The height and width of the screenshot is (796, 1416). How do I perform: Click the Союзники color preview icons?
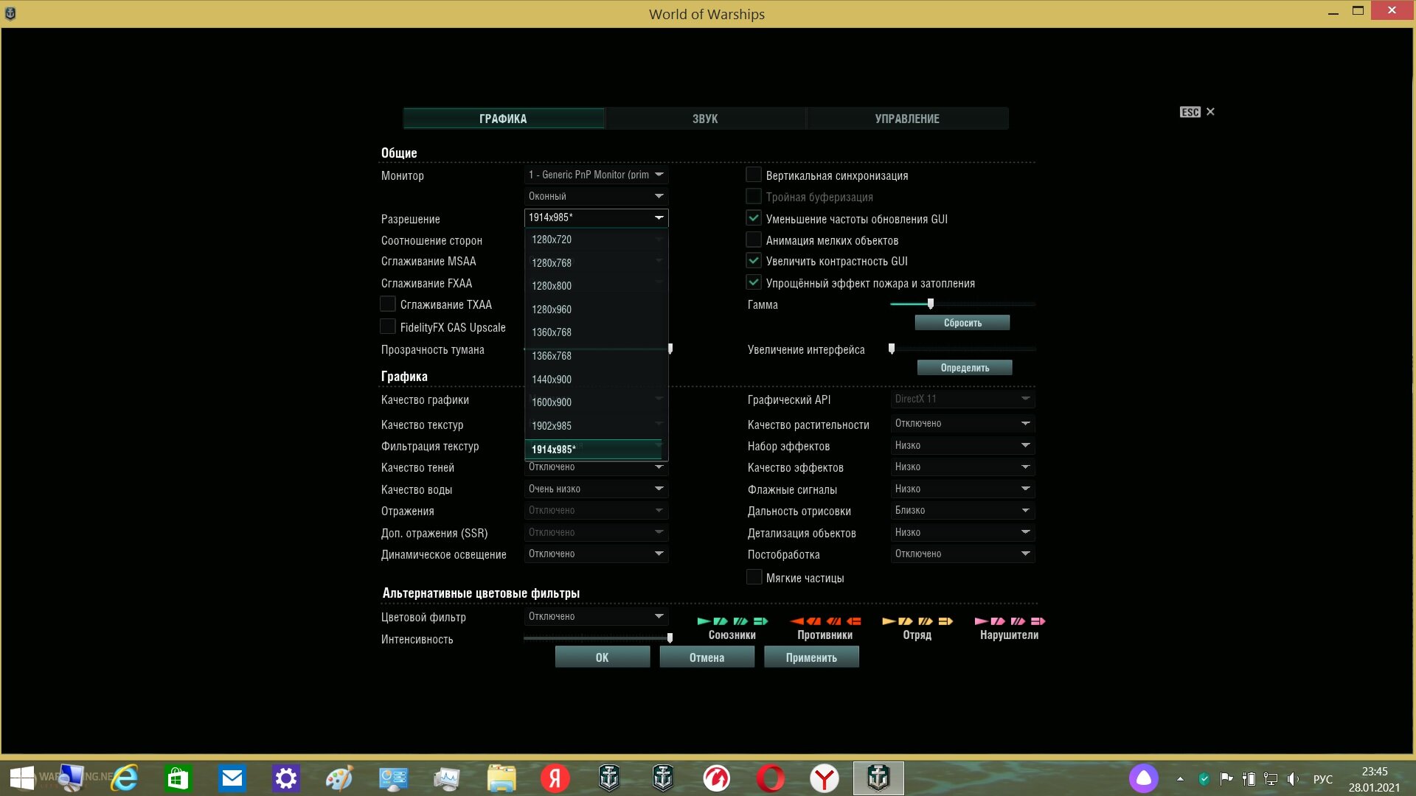pyautogui.click(x=732, y=621)
